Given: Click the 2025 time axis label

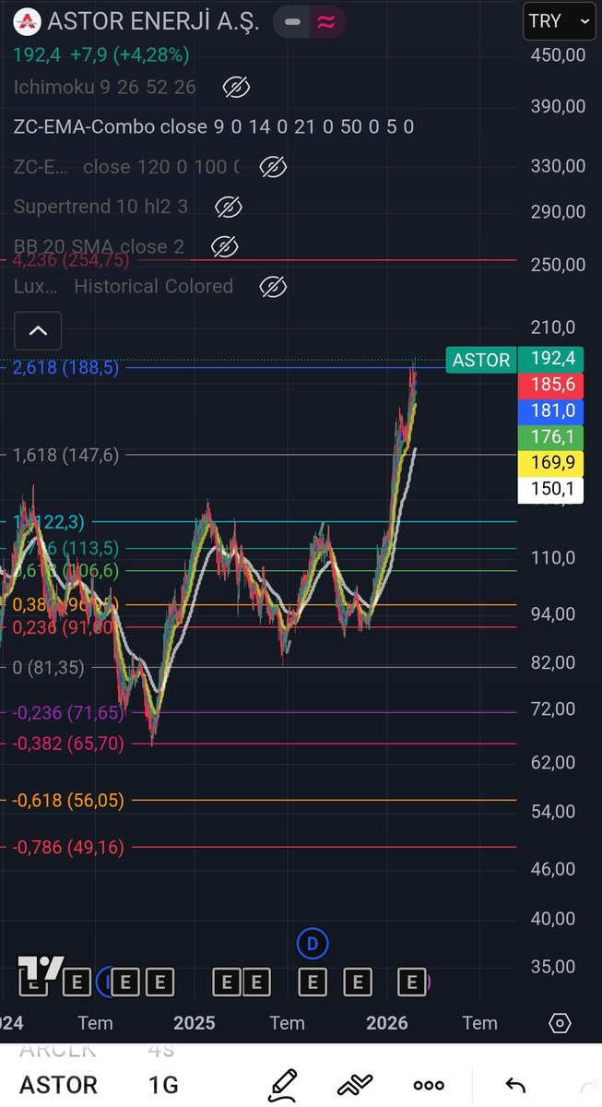Looking at the screenshot, I should pos(195,1023).
